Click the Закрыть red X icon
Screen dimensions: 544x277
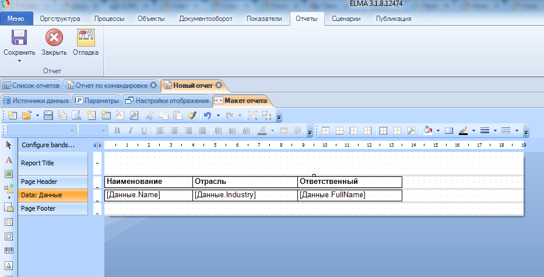click(54, 38)
